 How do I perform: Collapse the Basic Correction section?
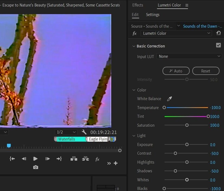pyautogui.click(x=134, y=46)
